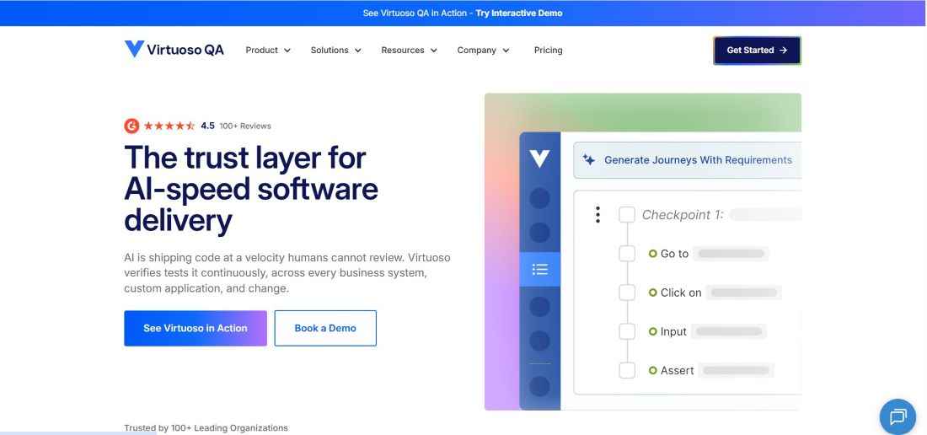
Task: Open the Resources menu label
Action: pyautogui.click(x=403, y=51)
